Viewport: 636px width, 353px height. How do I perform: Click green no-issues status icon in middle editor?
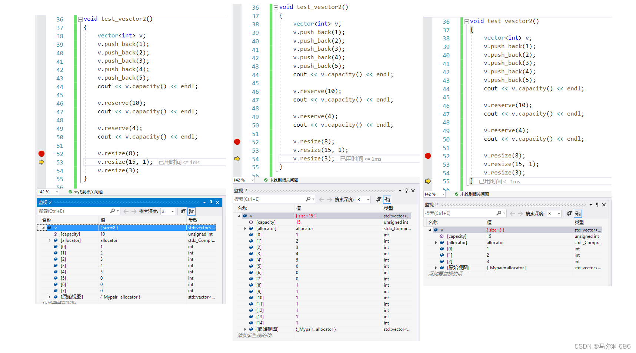coord(266,180)
